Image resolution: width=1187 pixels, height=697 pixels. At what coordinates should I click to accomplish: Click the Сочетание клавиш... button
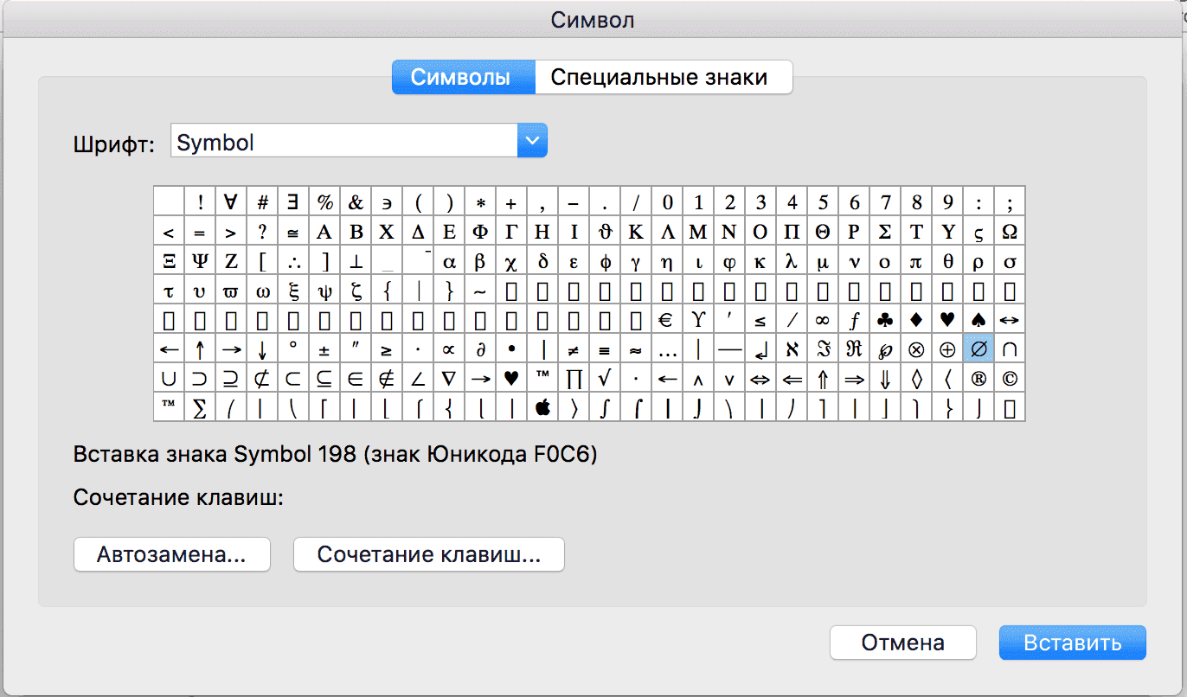[428, 555]
